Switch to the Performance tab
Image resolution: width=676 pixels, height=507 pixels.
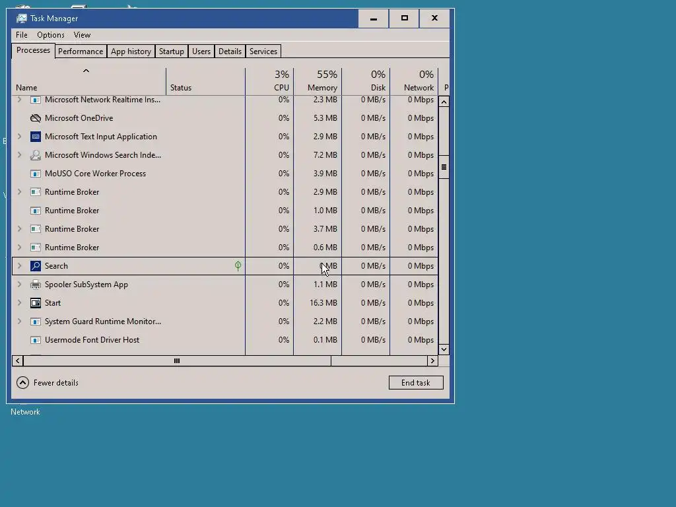coord(81,51)
